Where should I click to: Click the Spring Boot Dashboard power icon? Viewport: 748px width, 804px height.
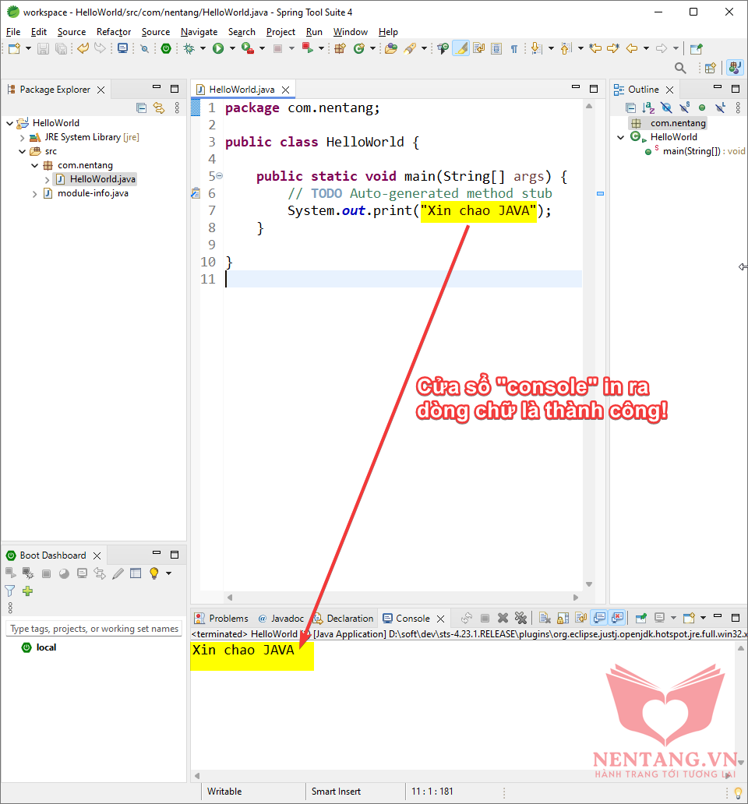pyautogui.click(x=166, y=48)
